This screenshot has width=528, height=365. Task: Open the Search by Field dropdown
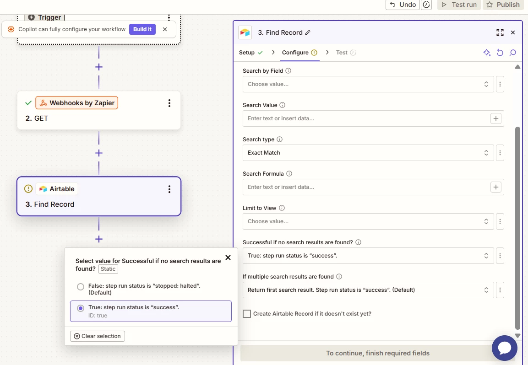coord(368,84)
